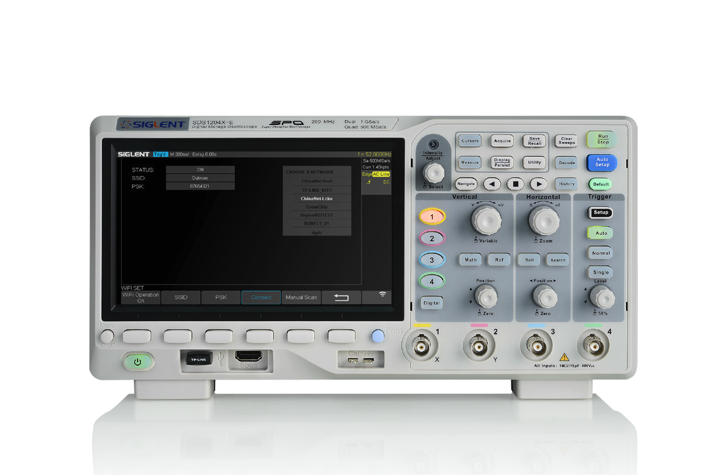This screenshot has width=712, height=475.
Task: Open the Trigger Setup menu
Action: coord(601,212)
